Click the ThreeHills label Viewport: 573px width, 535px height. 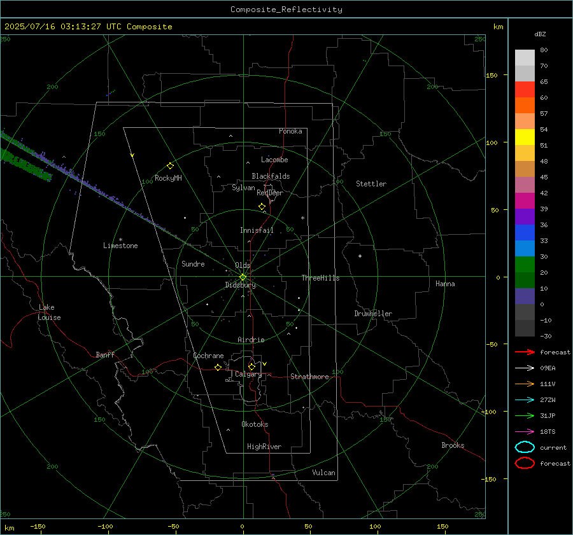(320, 278)
